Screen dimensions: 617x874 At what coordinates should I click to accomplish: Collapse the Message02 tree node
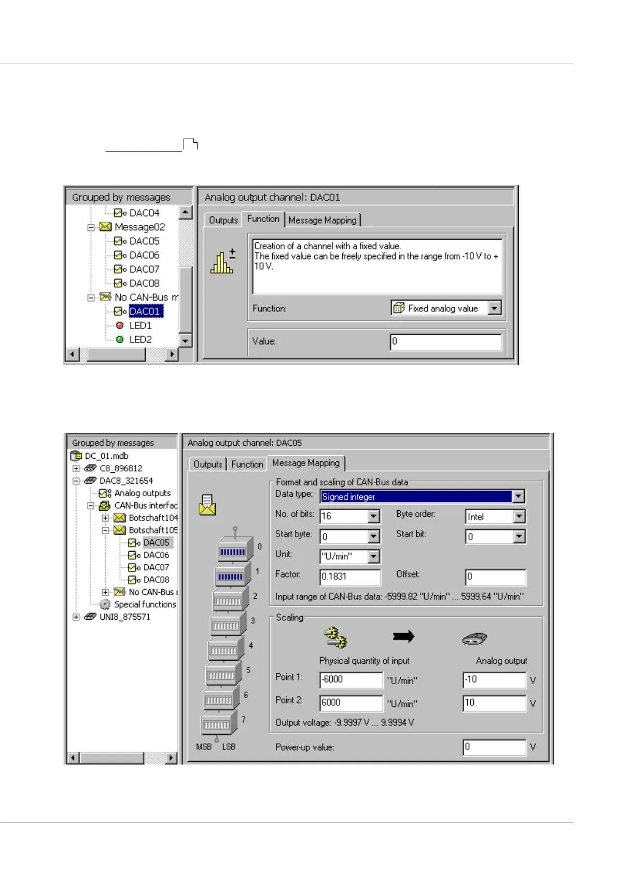91,227
